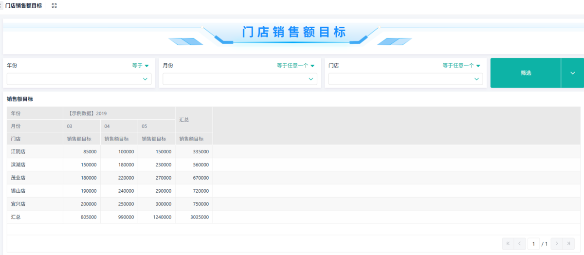Click the month 03 column header
The image size is (584, 255).
82,126
